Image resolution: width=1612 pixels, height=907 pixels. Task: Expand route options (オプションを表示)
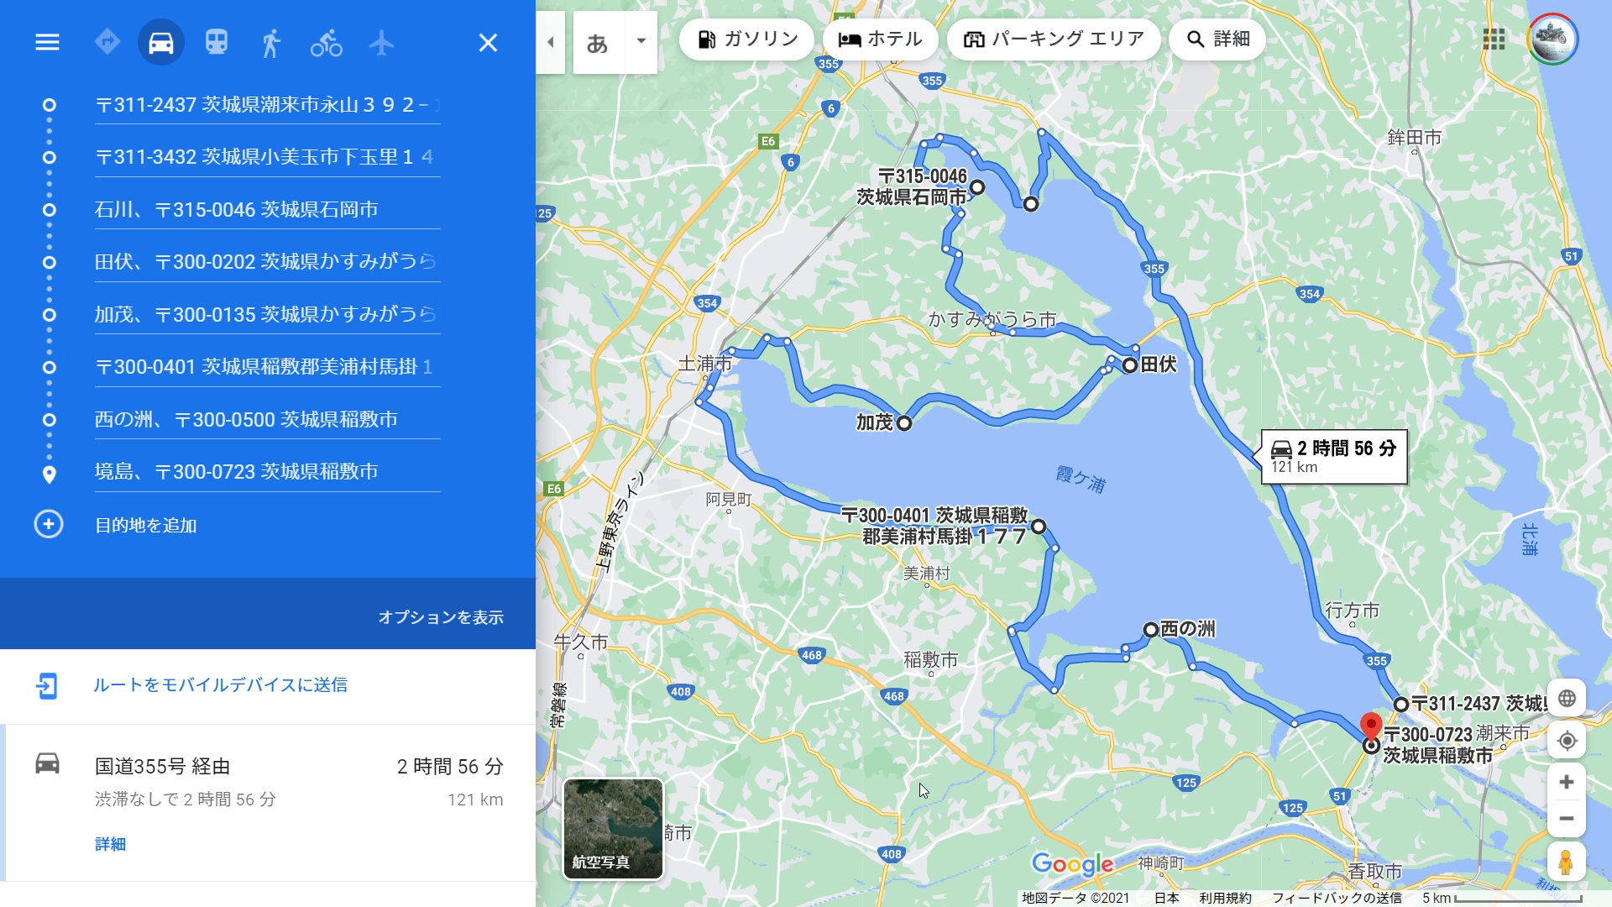click(x=440, y=617)
